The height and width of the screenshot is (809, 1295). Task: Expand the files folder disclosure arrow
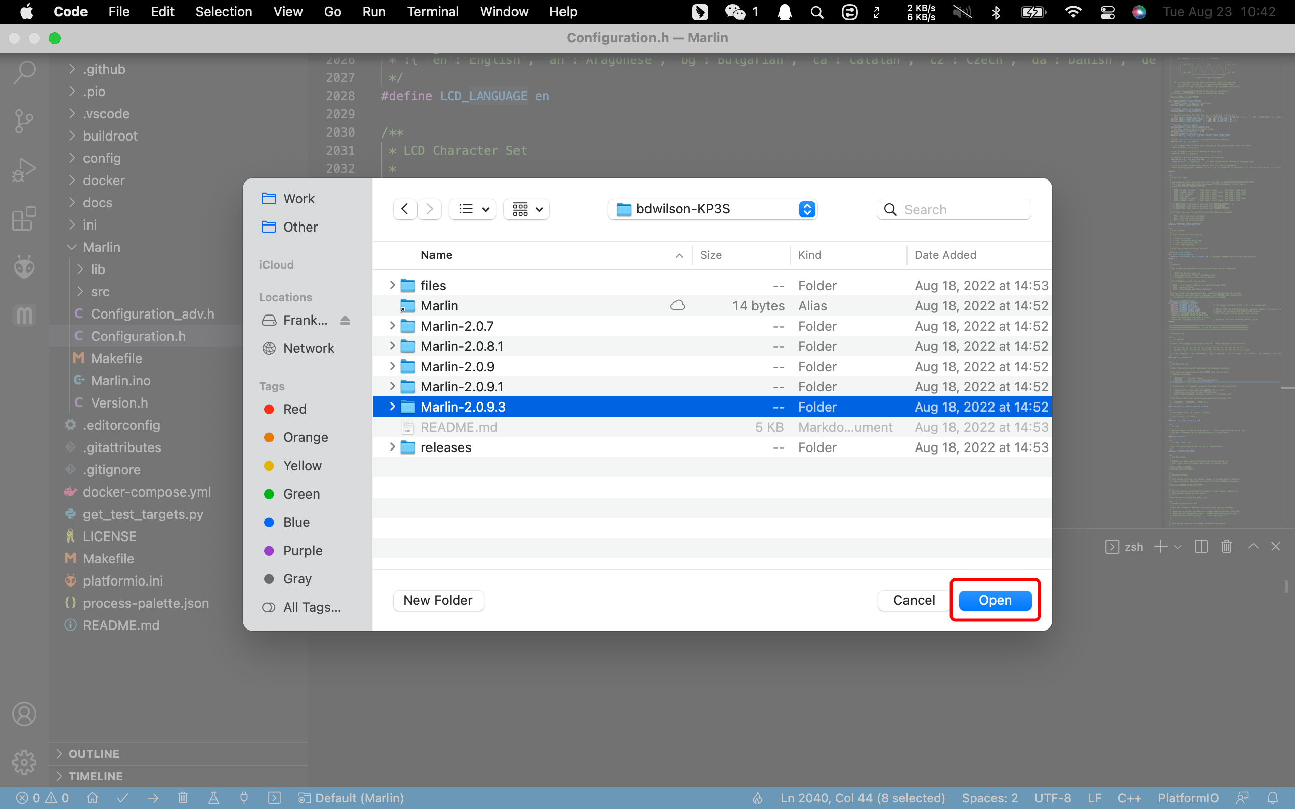[x=392, y=285]
